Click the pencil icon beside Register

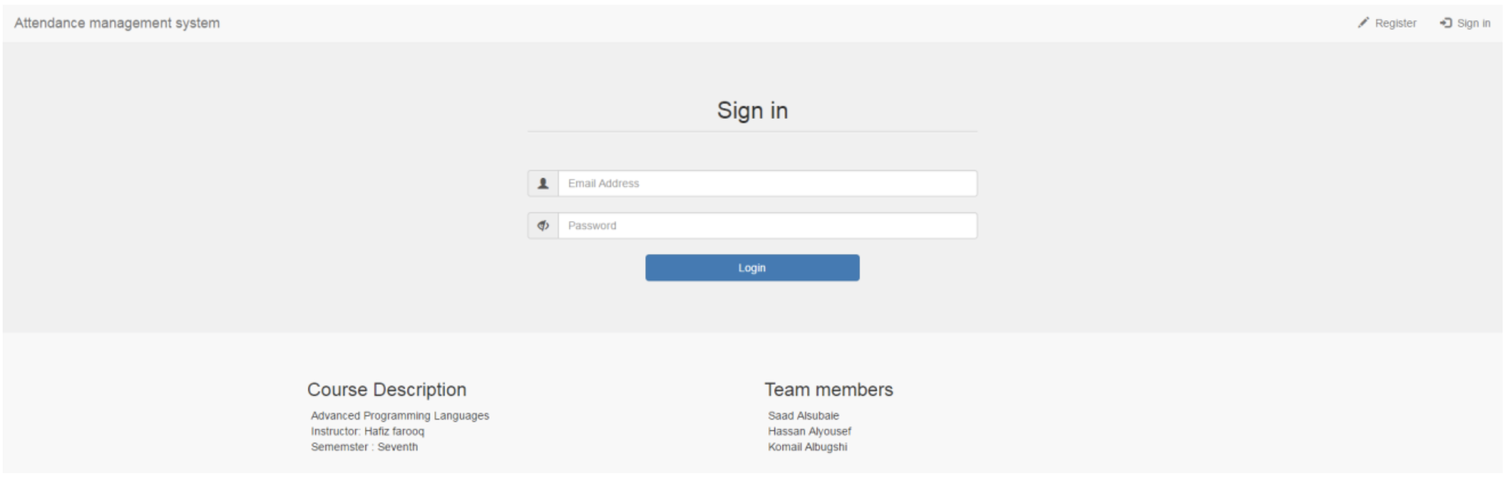(1364, 22)
